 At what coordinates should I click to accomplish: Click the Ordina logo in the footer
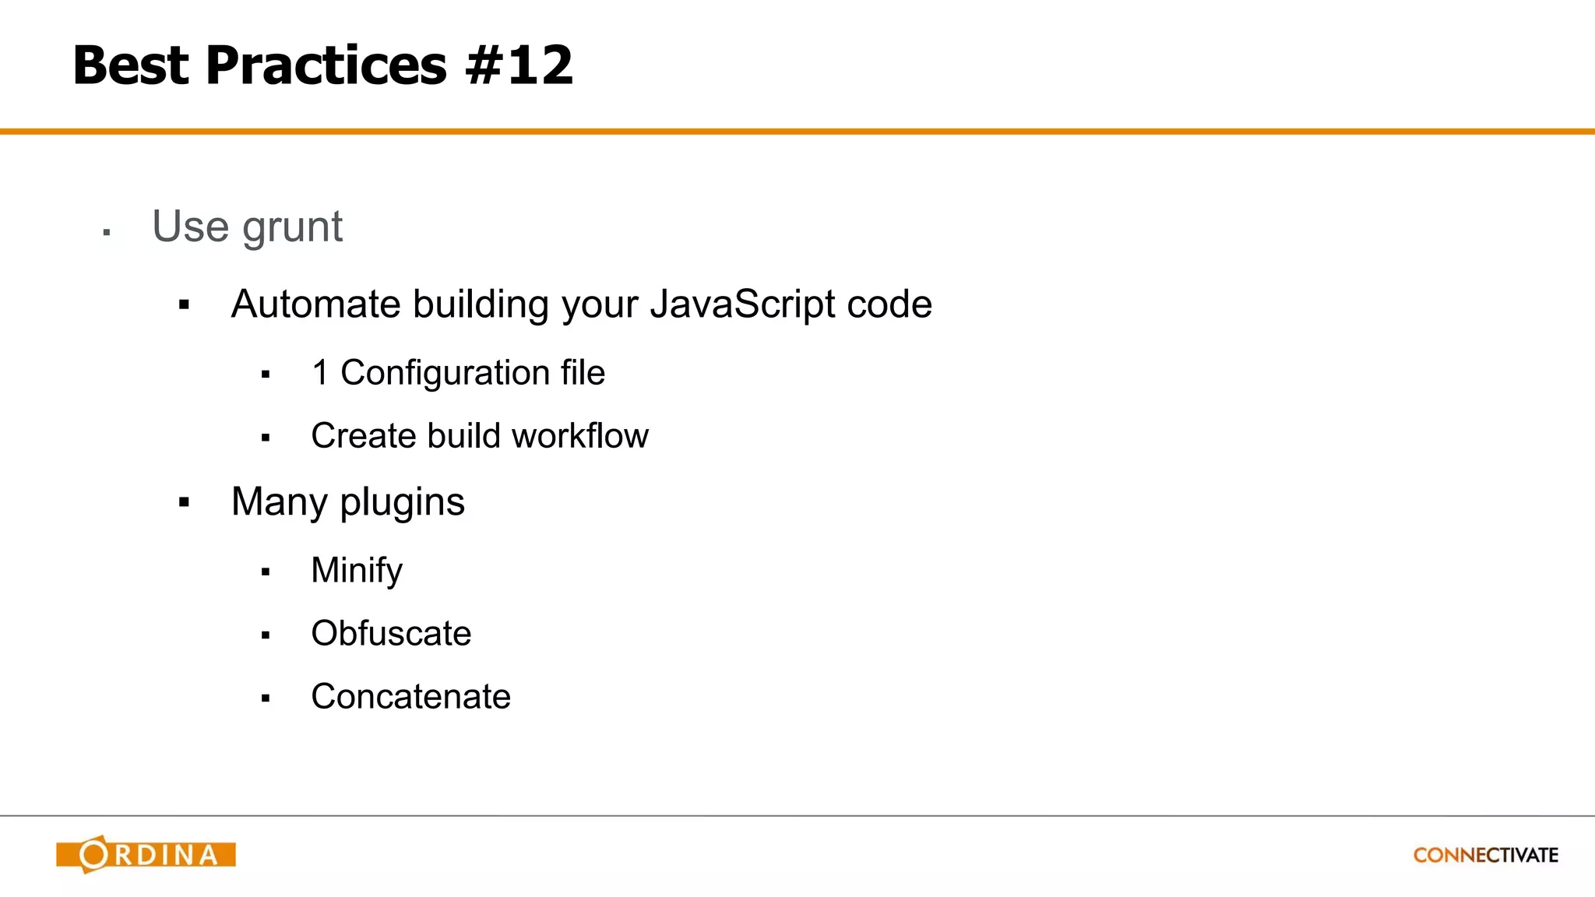coord(146,854)
